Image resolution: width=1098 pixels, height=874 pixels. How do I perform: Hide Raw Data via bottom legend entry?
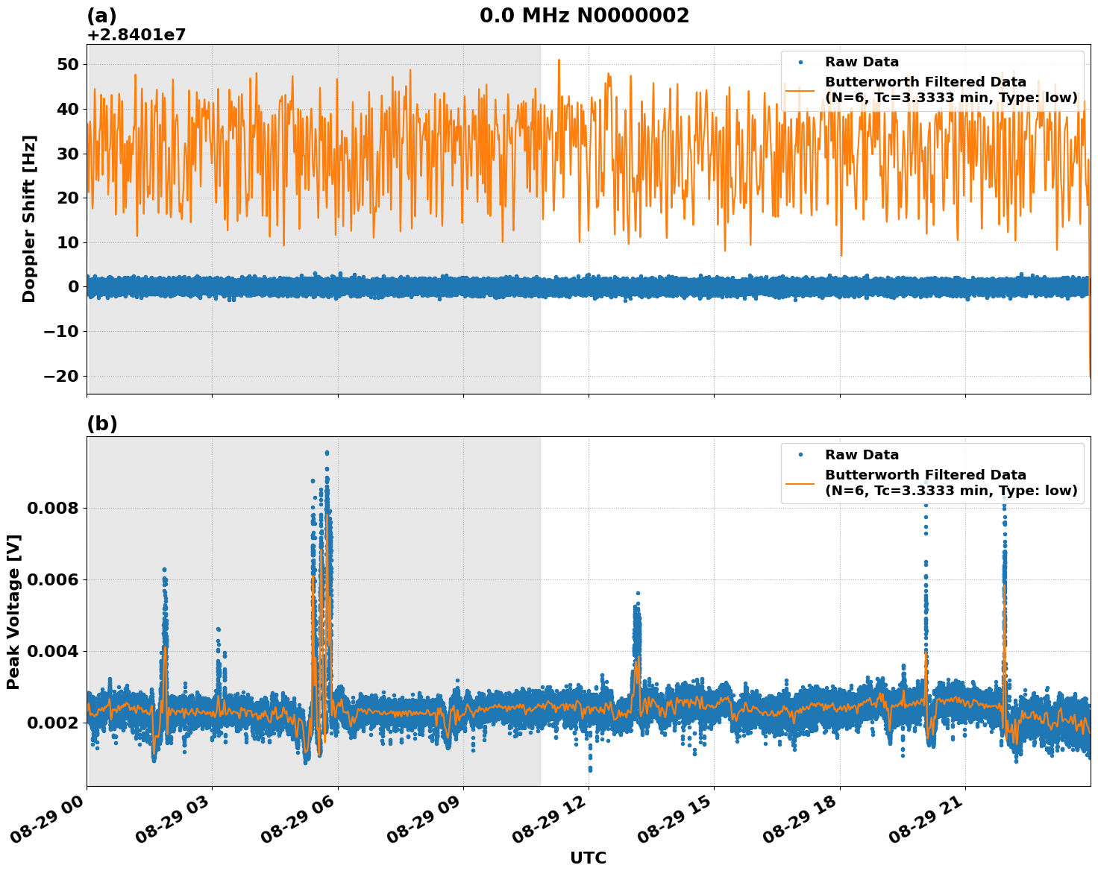pos(859,453)
